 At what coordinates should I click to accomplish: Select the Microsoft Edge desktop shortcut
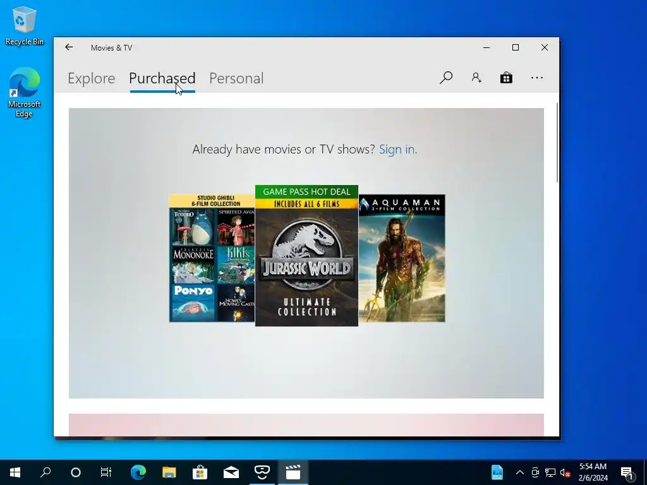click(x=25, y=93)
